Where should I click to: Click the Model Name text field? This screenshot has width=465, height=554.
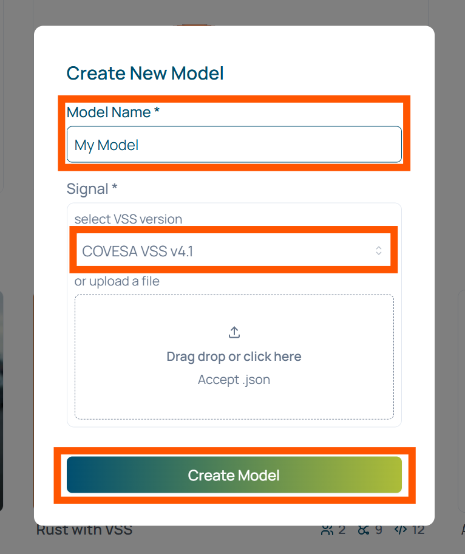[x=234, y=145]
